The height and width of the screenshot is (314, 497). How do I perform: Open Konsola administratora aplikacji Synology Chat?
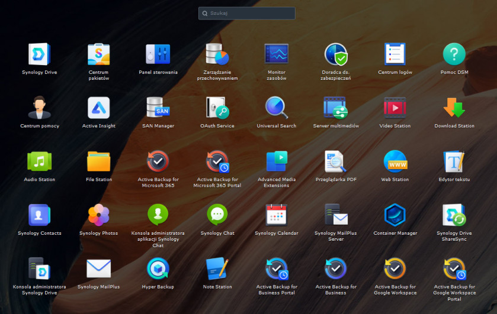158,215
